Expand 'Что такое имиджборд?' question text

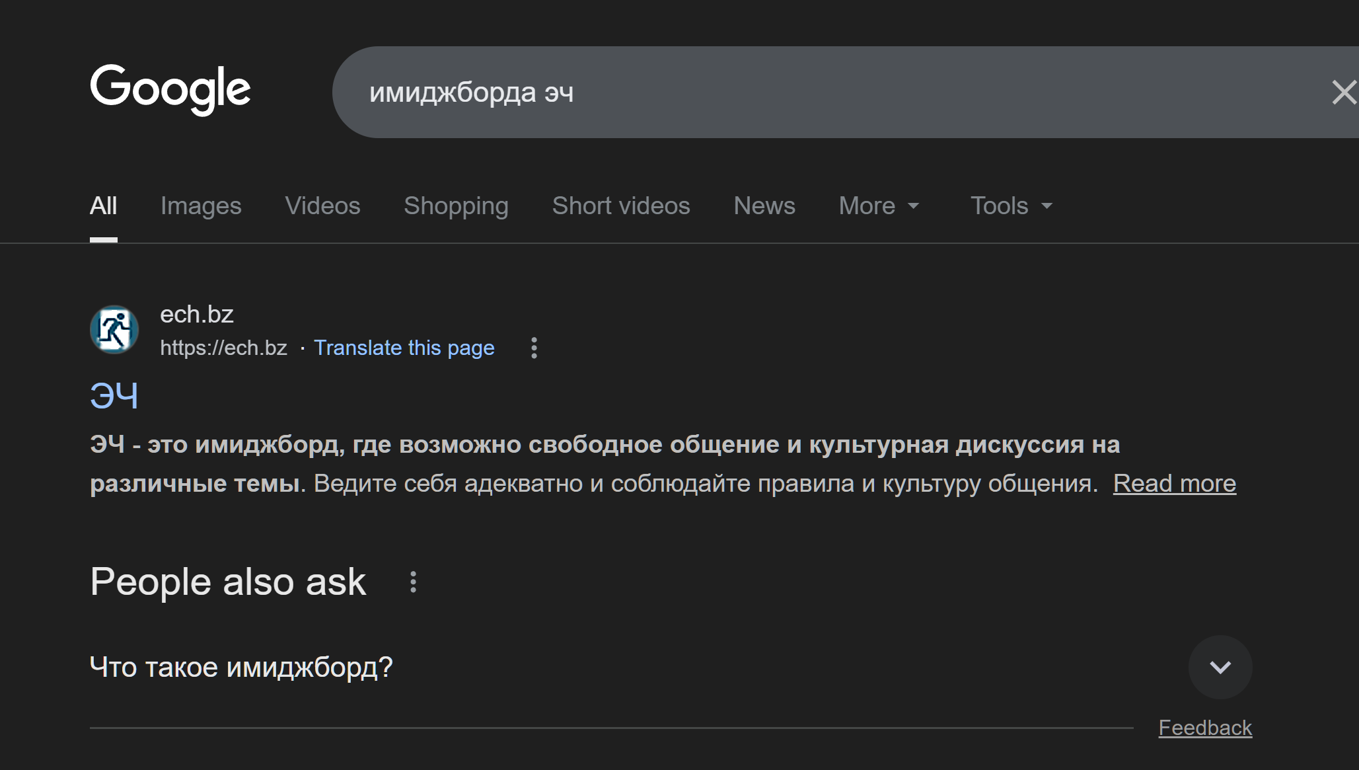click(241, 667)
